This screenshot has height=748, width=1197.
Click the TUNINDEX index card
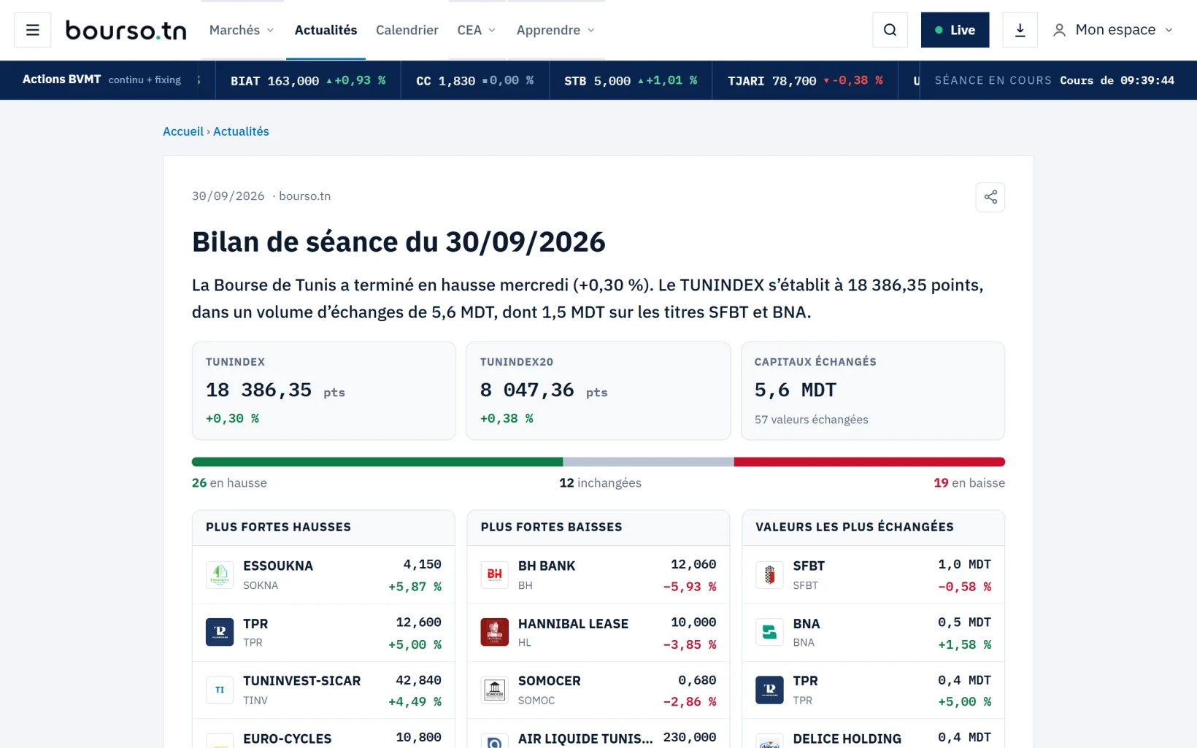click(x=324, y=390)
